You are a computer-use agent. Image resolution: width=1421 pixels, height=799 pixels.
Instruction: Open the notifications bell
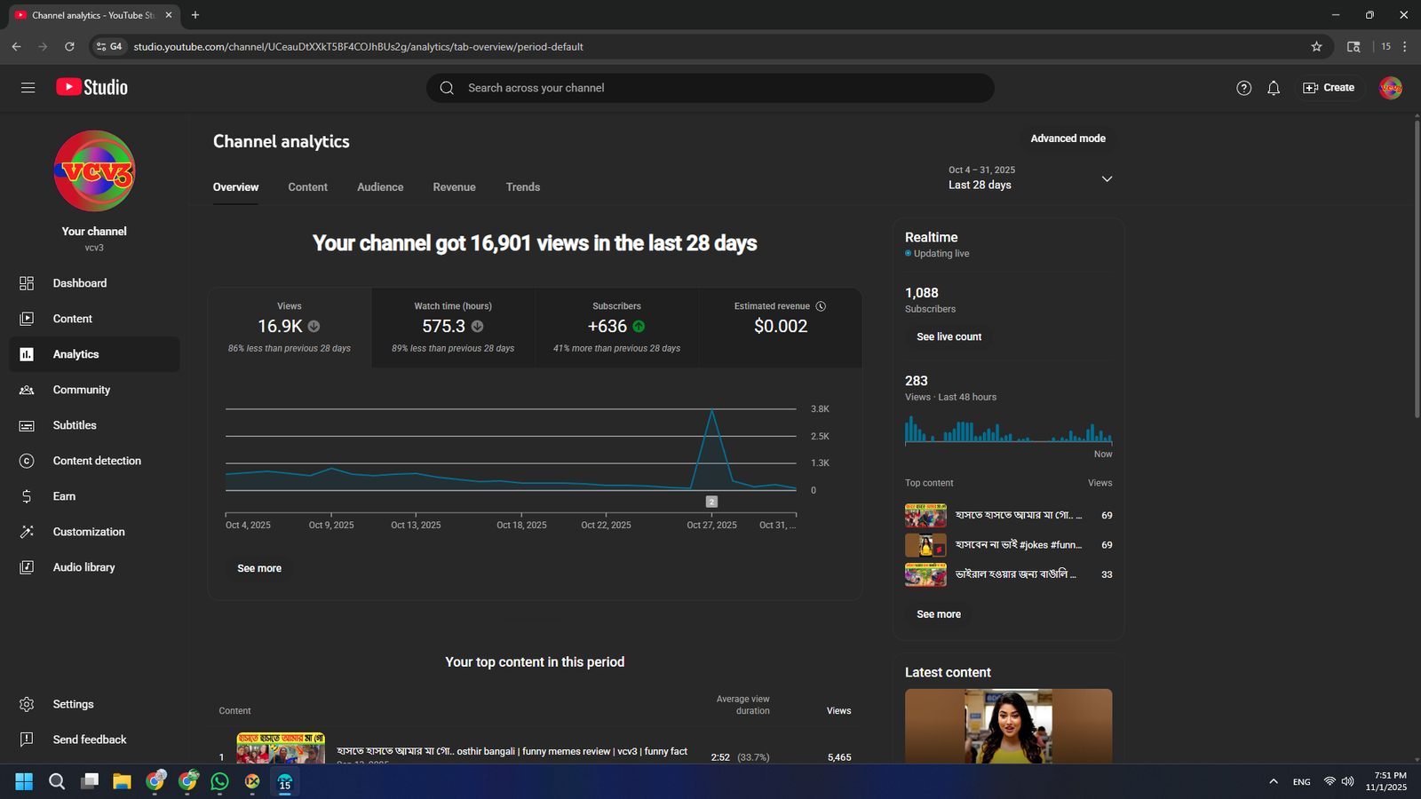(x=1274, y=88)
